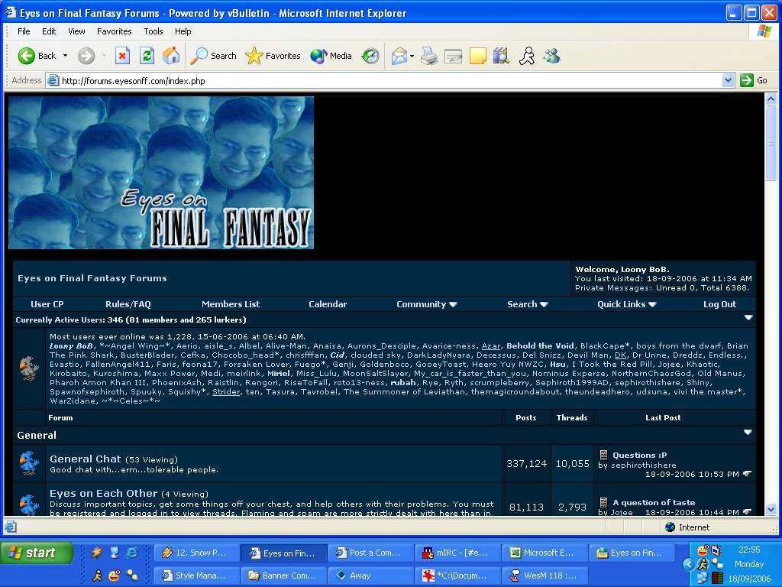The width and height of the screenshot is (782, 587).
Task: Switch to '12. Snow P…' taskbar window
Action: click(197, 553)
